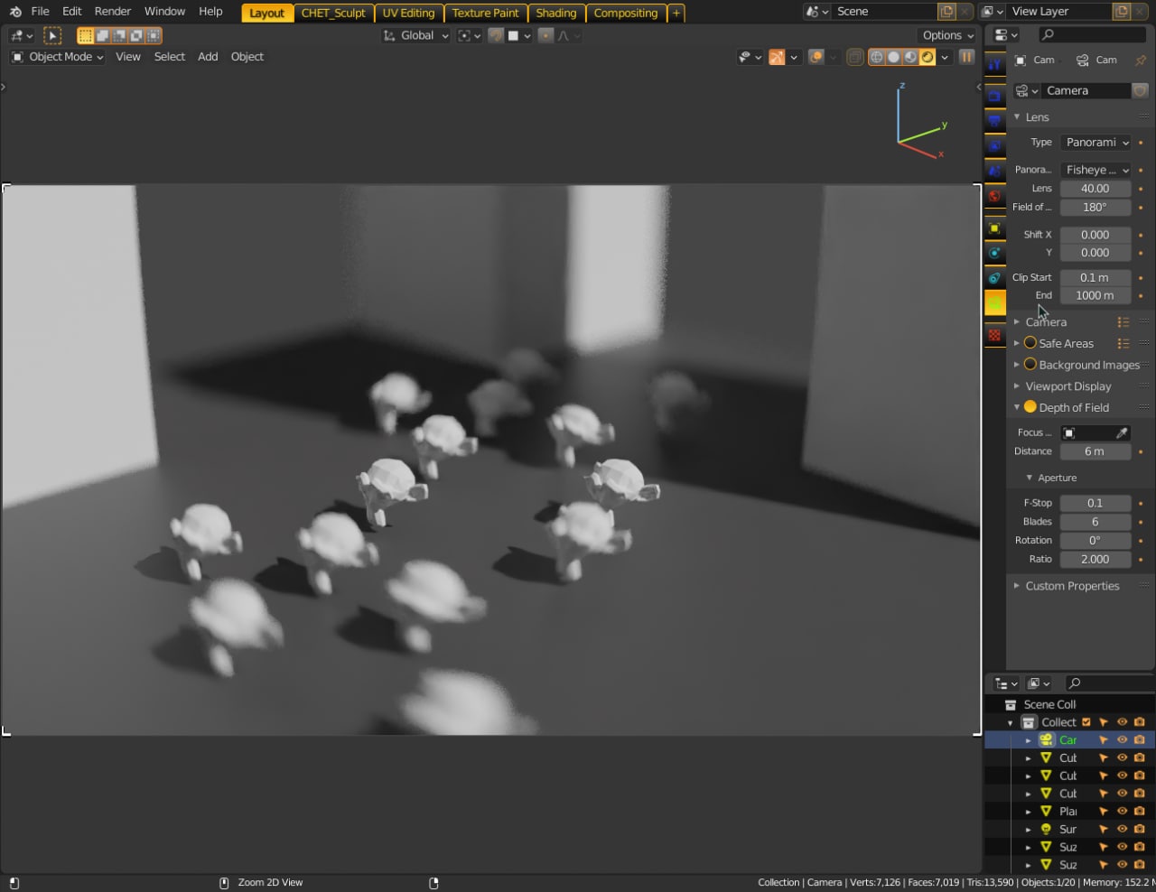Toggle viewport overlays button
The width and height of the screenshot is (1156, 892).
coord(816,57)
